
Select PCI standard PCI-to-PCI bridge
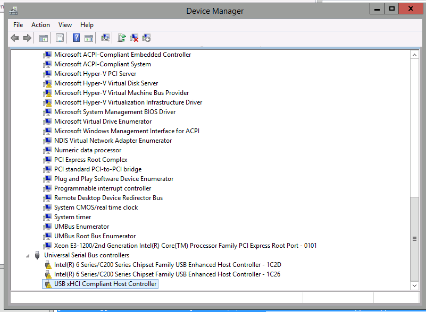tap(98, 169)
